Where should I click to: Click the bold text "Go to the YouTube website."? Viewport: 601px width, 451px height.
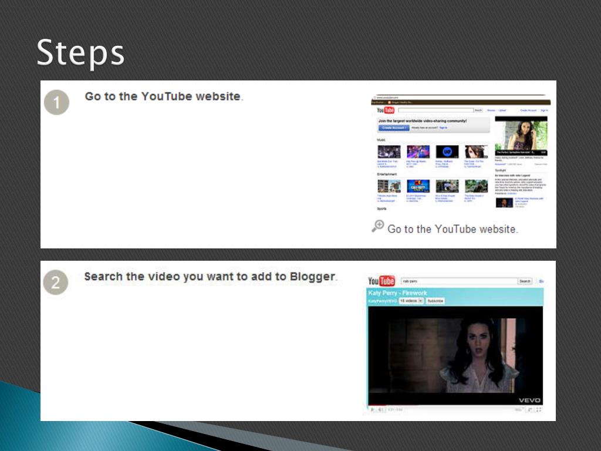pyautogui.click(x=164, y=96)
